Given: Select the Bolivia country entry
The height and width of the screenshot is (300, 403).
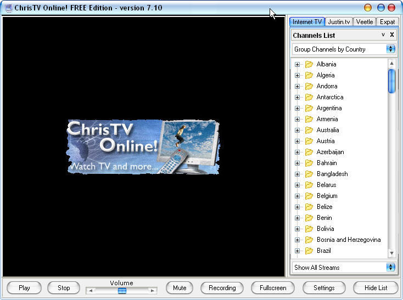Looking at the screenshot, I should click(x=326, y=229).
